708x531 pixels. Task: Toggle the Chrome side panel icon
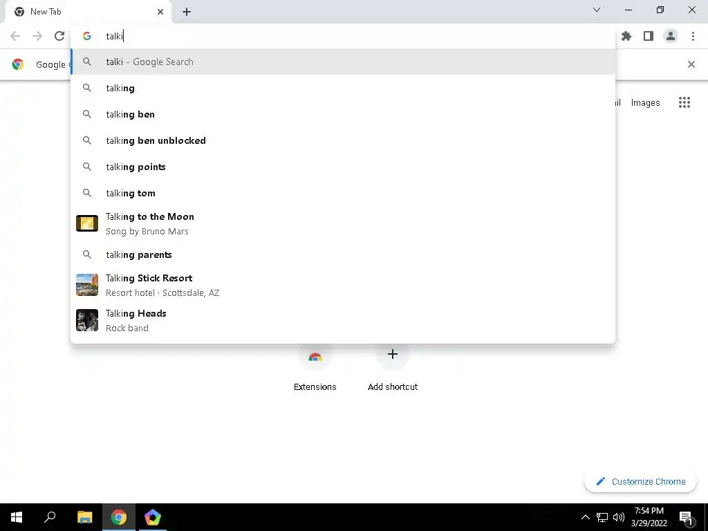click(649, 36)
